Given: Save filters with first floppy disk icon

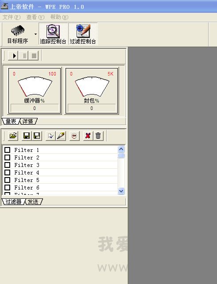Looking at the screenshot, I should pos(27,136).
